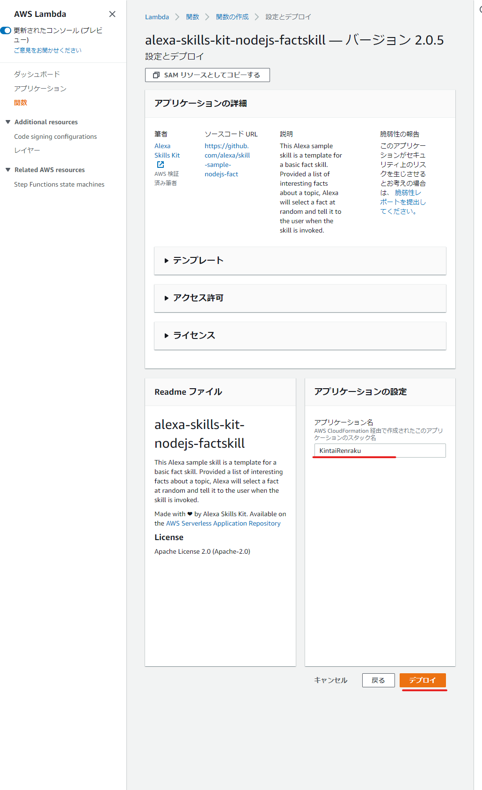Expand the アクセス許可 section
Image resolution: width=482 pixels, height=790 pixels.
pos(300,298)
